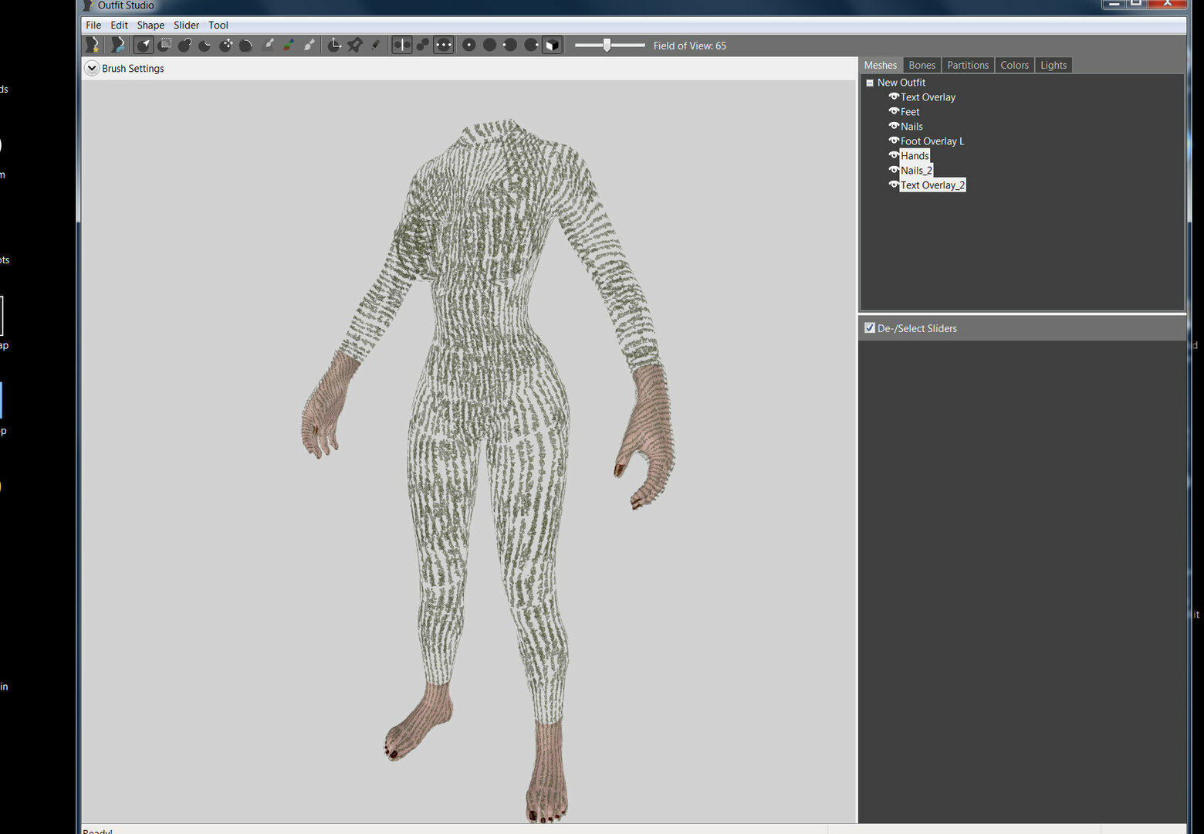Toggle visibility of Nails_2 mesh
Image resolution: width=1204 pixels, height=834 pixels.
tap(894, 170)
